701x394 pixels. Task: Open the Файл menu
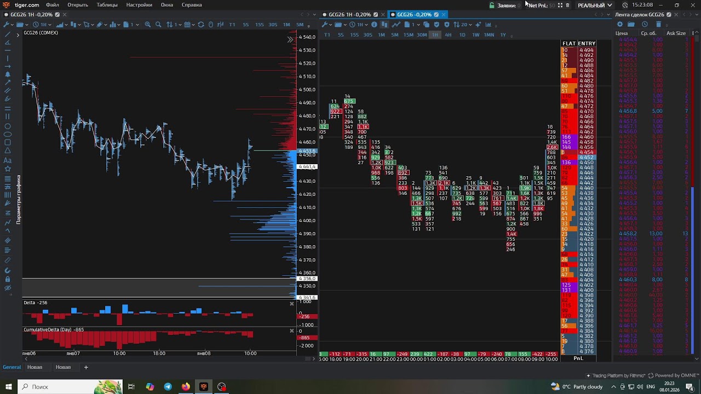pos(53,5)
